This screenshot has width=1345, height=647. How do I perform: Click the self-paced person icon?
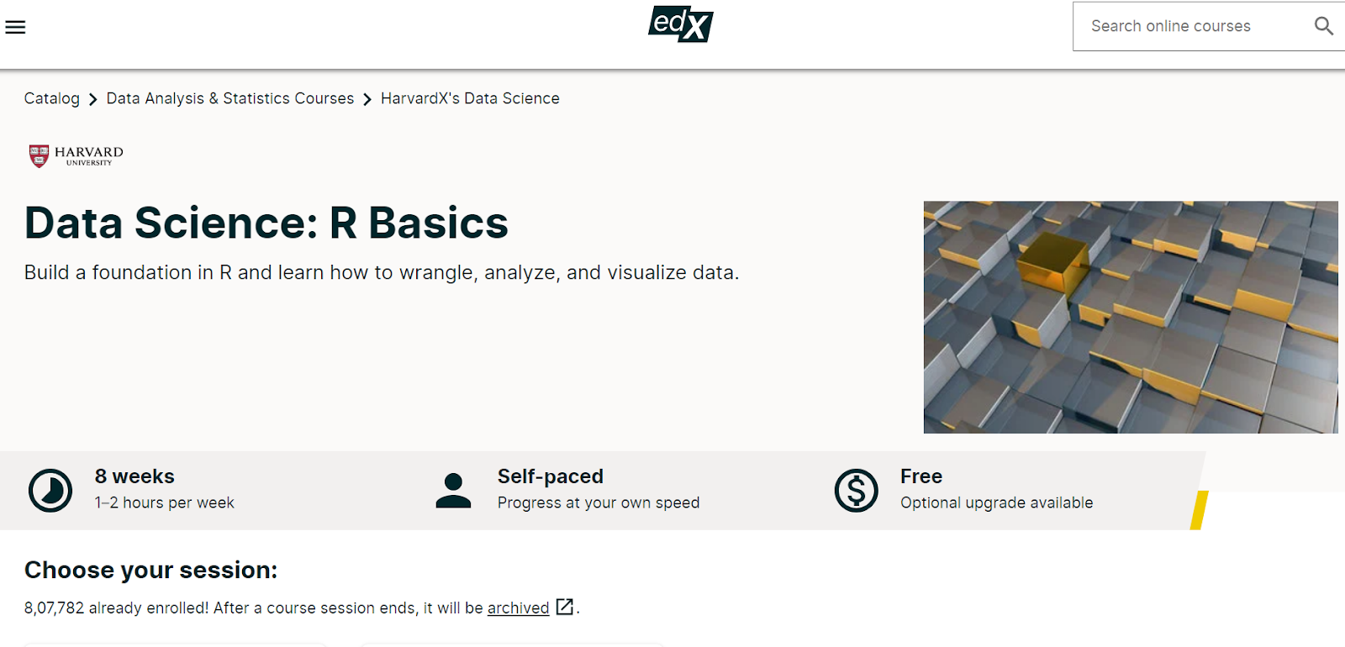[453, 491]
